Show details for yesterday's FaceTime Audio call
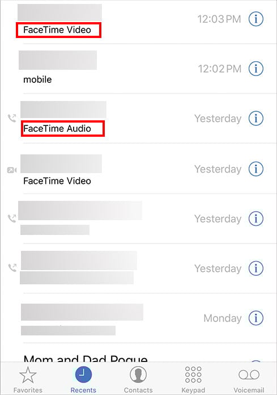This screenshot has width=277, height=395. click(x=256, y=118)
